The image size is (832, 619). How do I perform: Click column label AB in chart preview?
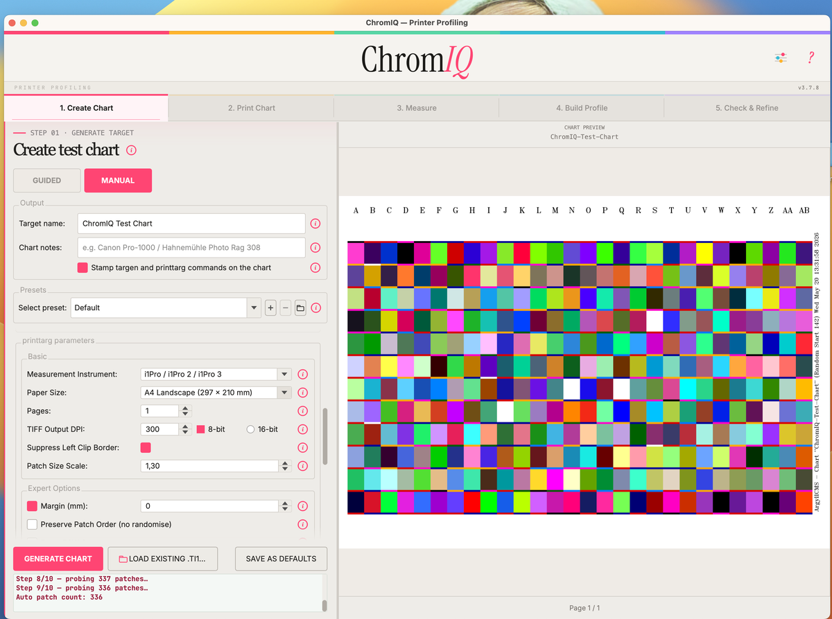804,210
